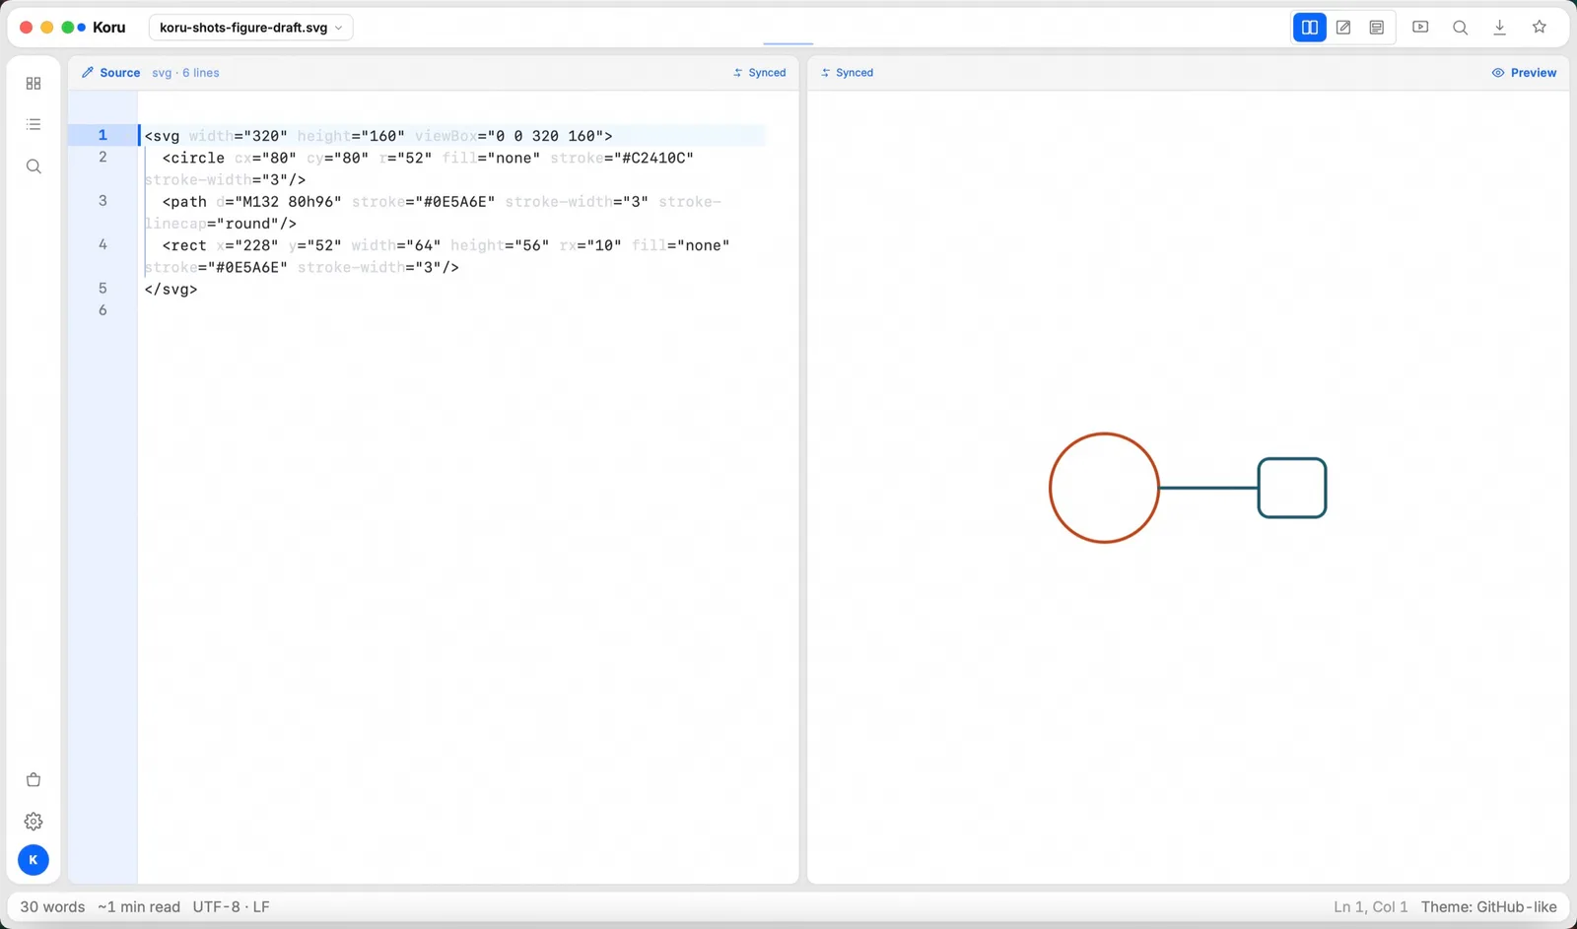Star this document as favorite

point(1539,28)
